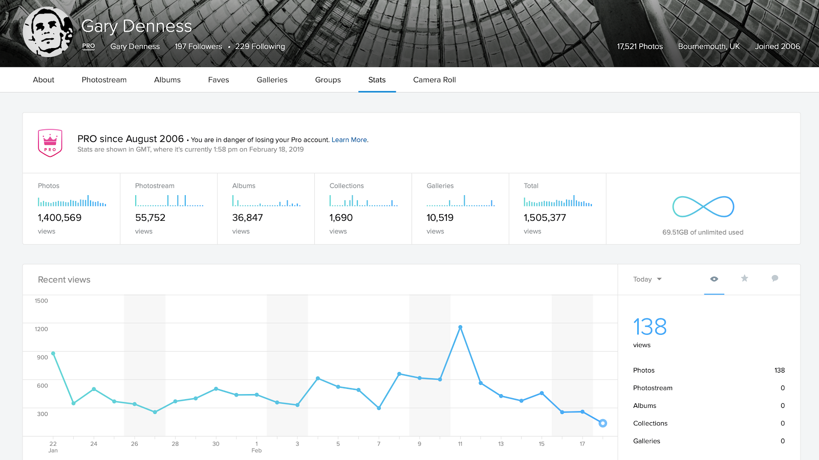Show views with the eye icon

714,279
